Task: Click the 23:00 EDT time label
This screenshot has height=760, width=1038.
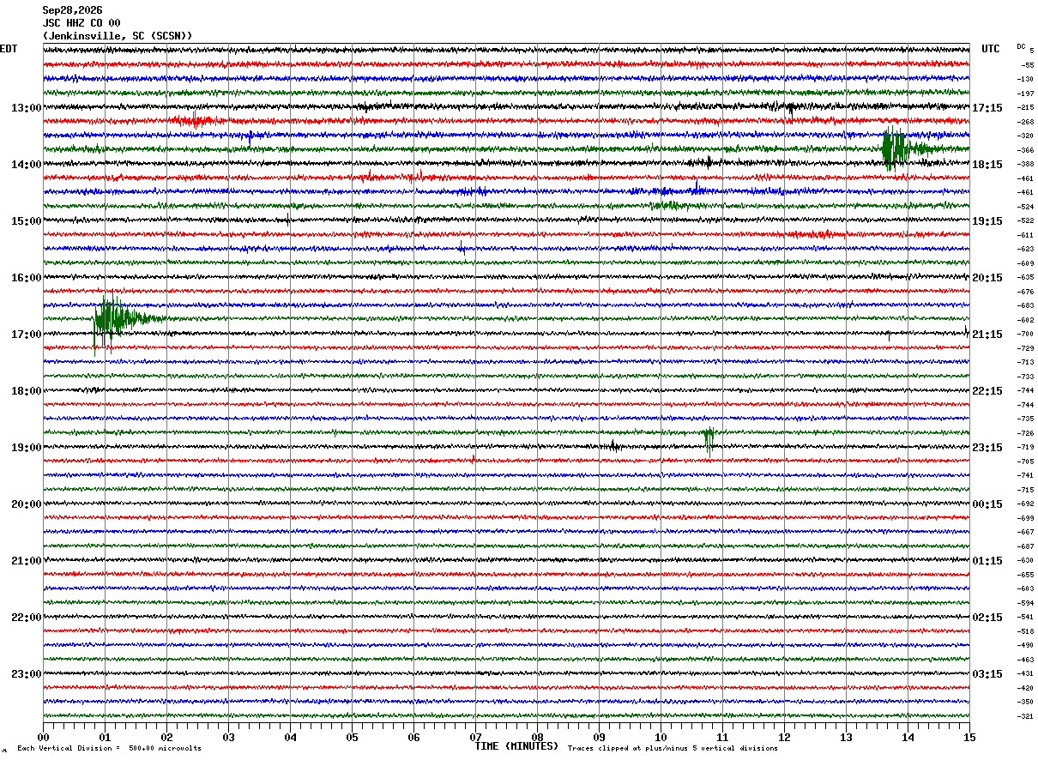Action: point(26,674)
